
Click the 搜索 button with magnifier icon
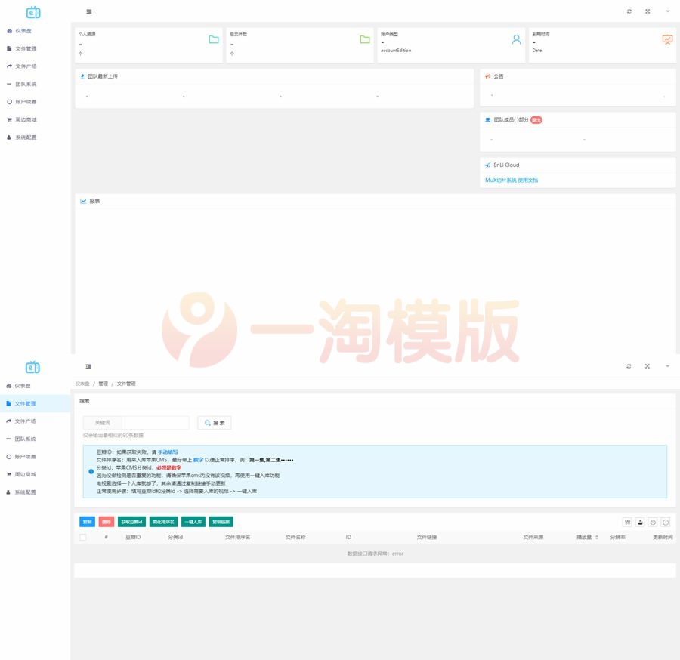(215, 423)
